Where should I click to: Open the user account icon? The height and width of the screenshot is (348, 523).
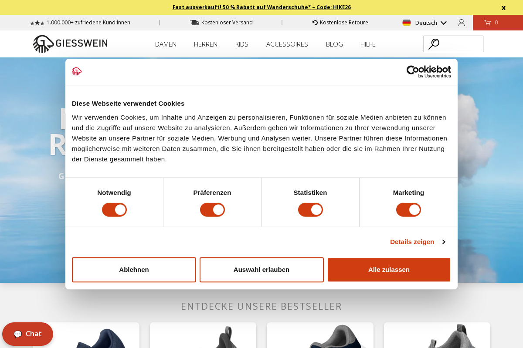point(462,22)
